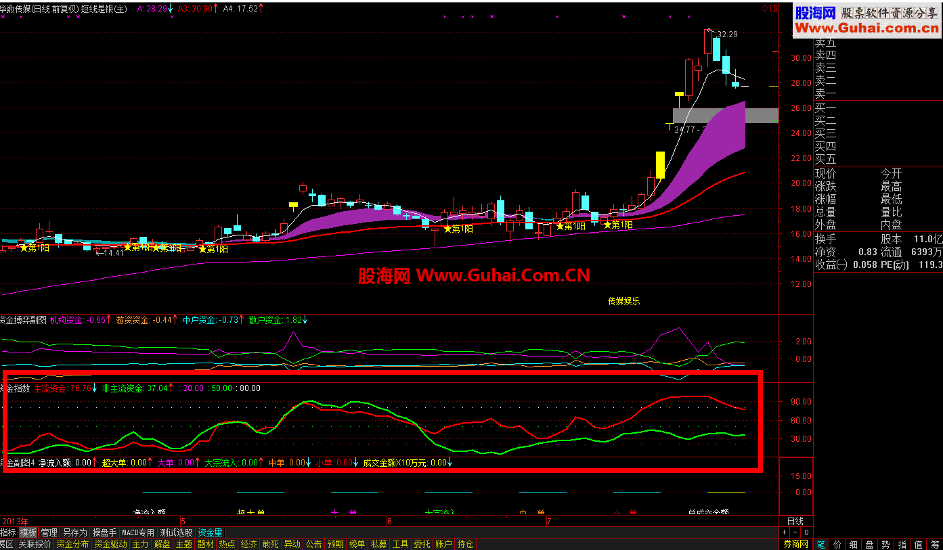
Task: Open the 榜单 tab
Action: (357, 544)
